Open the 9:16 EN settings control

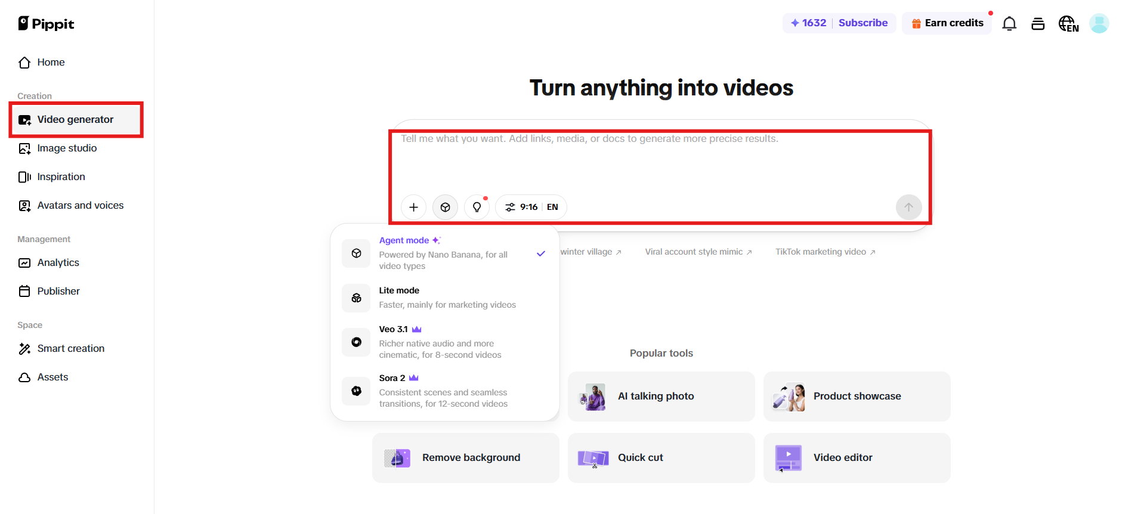coord(531,207)
